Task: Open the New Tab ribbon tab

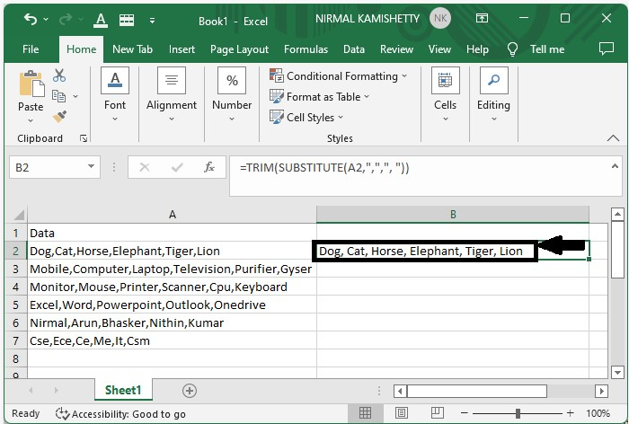Action: [x=132, y=49]
